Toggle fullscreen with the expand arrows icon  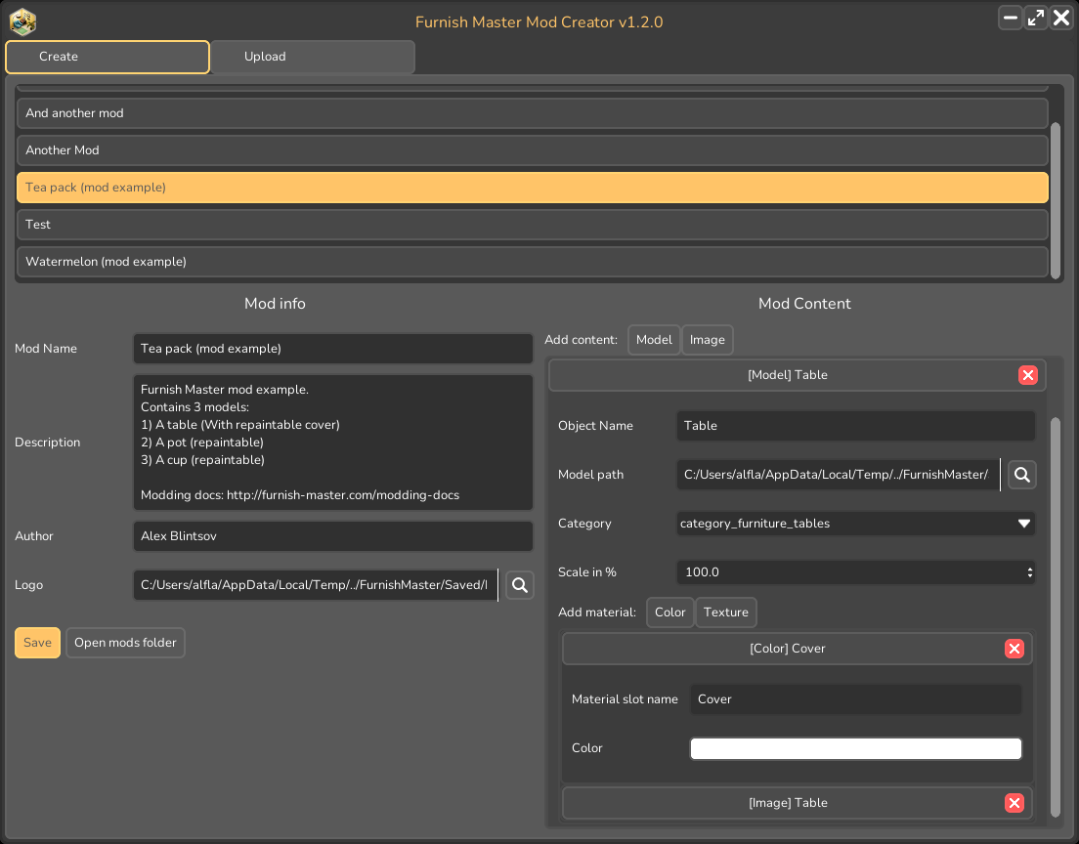tap(1036, 18)
